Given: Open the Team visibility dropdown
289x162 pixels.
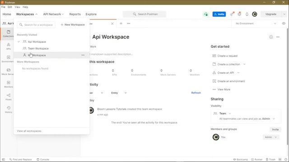Looking at the screenshot, I should point(222,113).
